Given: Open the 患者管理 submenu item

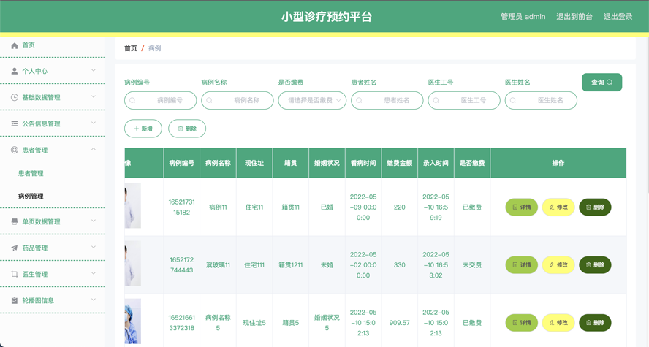Looking at the screenshot, I should tap(31, 173).
